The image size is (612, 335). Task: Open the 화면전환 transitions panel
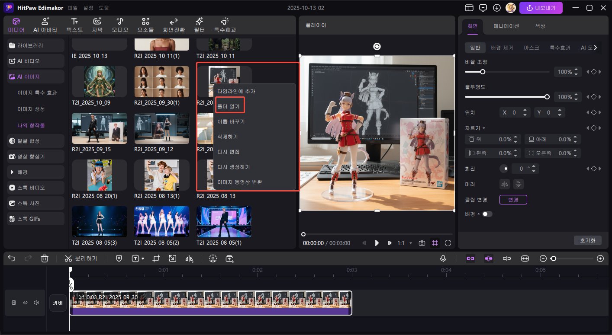tap(174, 25)
